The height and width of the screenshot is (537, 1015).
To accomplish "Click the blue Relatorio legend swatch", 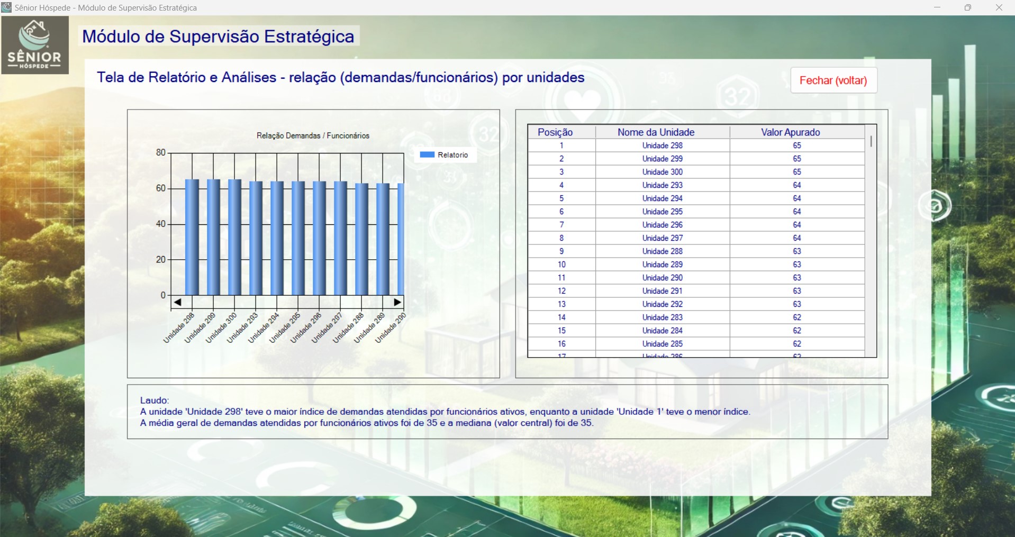I will pos(427,155).
